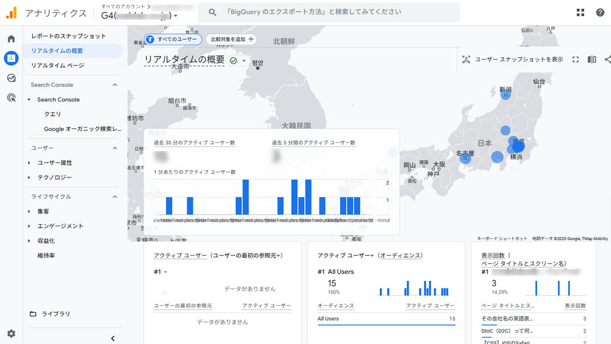
Task: Open dropdown next to report title status
Action: pyautogui.click(x=244, y=61)
